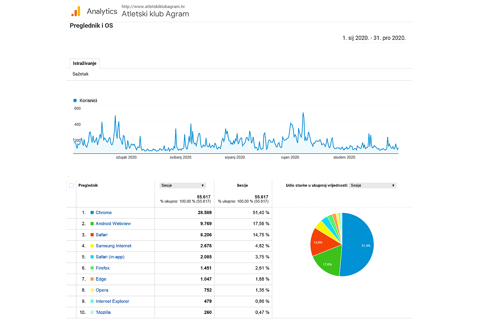Click the orange Edge row color square
Image resolution: width=478 pixels, height=319 pixels.
(x=92, y=279)
